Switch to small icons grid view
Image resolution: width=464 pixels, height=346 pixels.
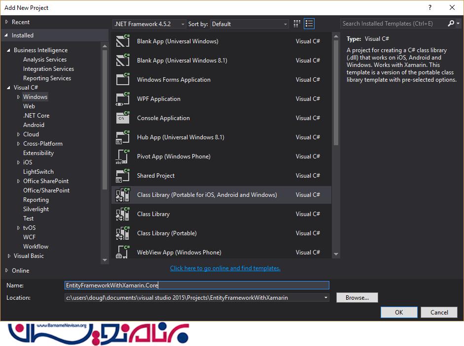pyautogui.click(x=297, y=24)
